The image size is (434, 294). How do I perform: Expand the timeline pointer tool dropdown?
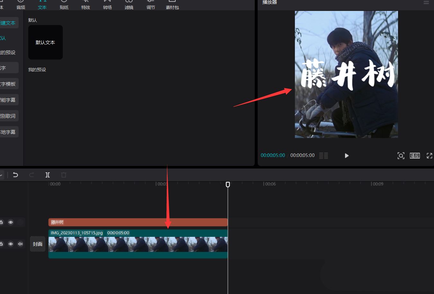1,175
